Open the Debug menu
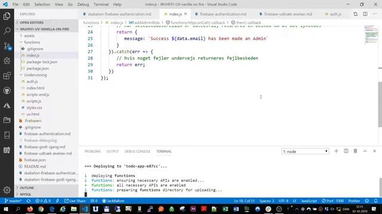Image resolution: width=382 pixels, height=214 pixels. pos(83,4)
